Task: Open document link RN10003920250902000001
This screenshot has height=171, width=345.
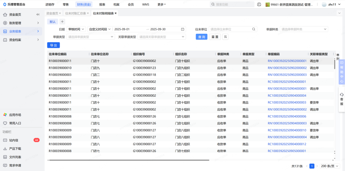Action: point(287,61)
